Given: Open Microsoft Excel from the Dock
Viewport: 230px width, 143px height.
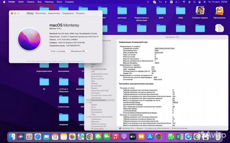Looking at the screenshot, I should (x=180, y=137).
